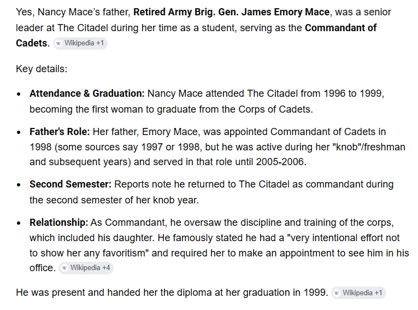Click the bullet before Father's Role
Image resolution: width=418 pixels, height=310 pixels.
point(19,132)
